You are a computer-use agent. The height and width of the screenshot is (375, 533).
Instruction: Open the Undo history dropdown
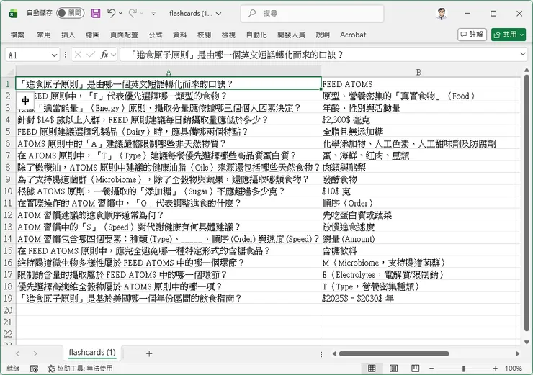[x=121, y=13]
